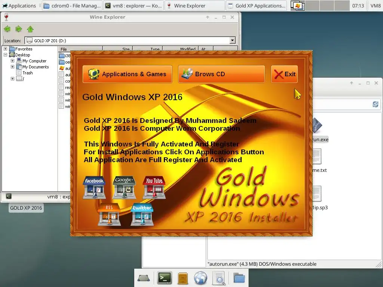Select the i38 folder in Wine Explorer list

(64, 56)
